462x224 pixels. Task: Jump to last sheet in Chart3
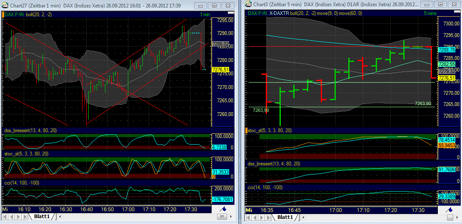(x=268, y=217)
